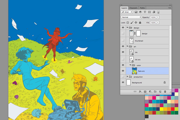180x120 pixels.
Task: Add a layer mask
Action: tap(145, 91)
